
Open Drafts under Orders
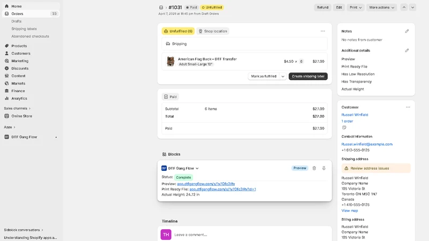[x=17, y=21]
